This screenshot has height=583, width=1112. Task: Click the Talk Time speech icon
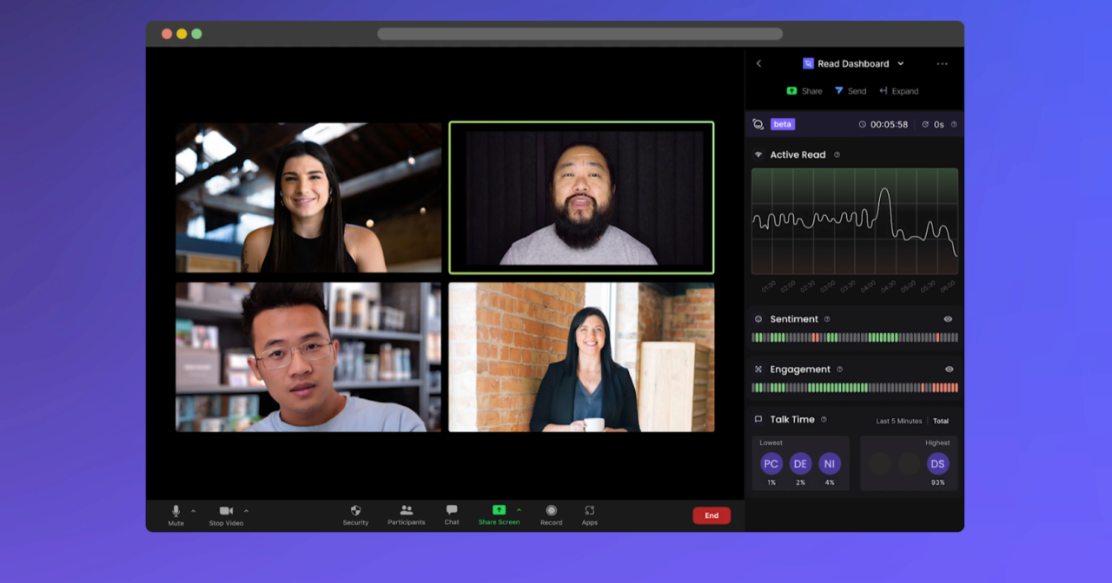coord(758,419)
